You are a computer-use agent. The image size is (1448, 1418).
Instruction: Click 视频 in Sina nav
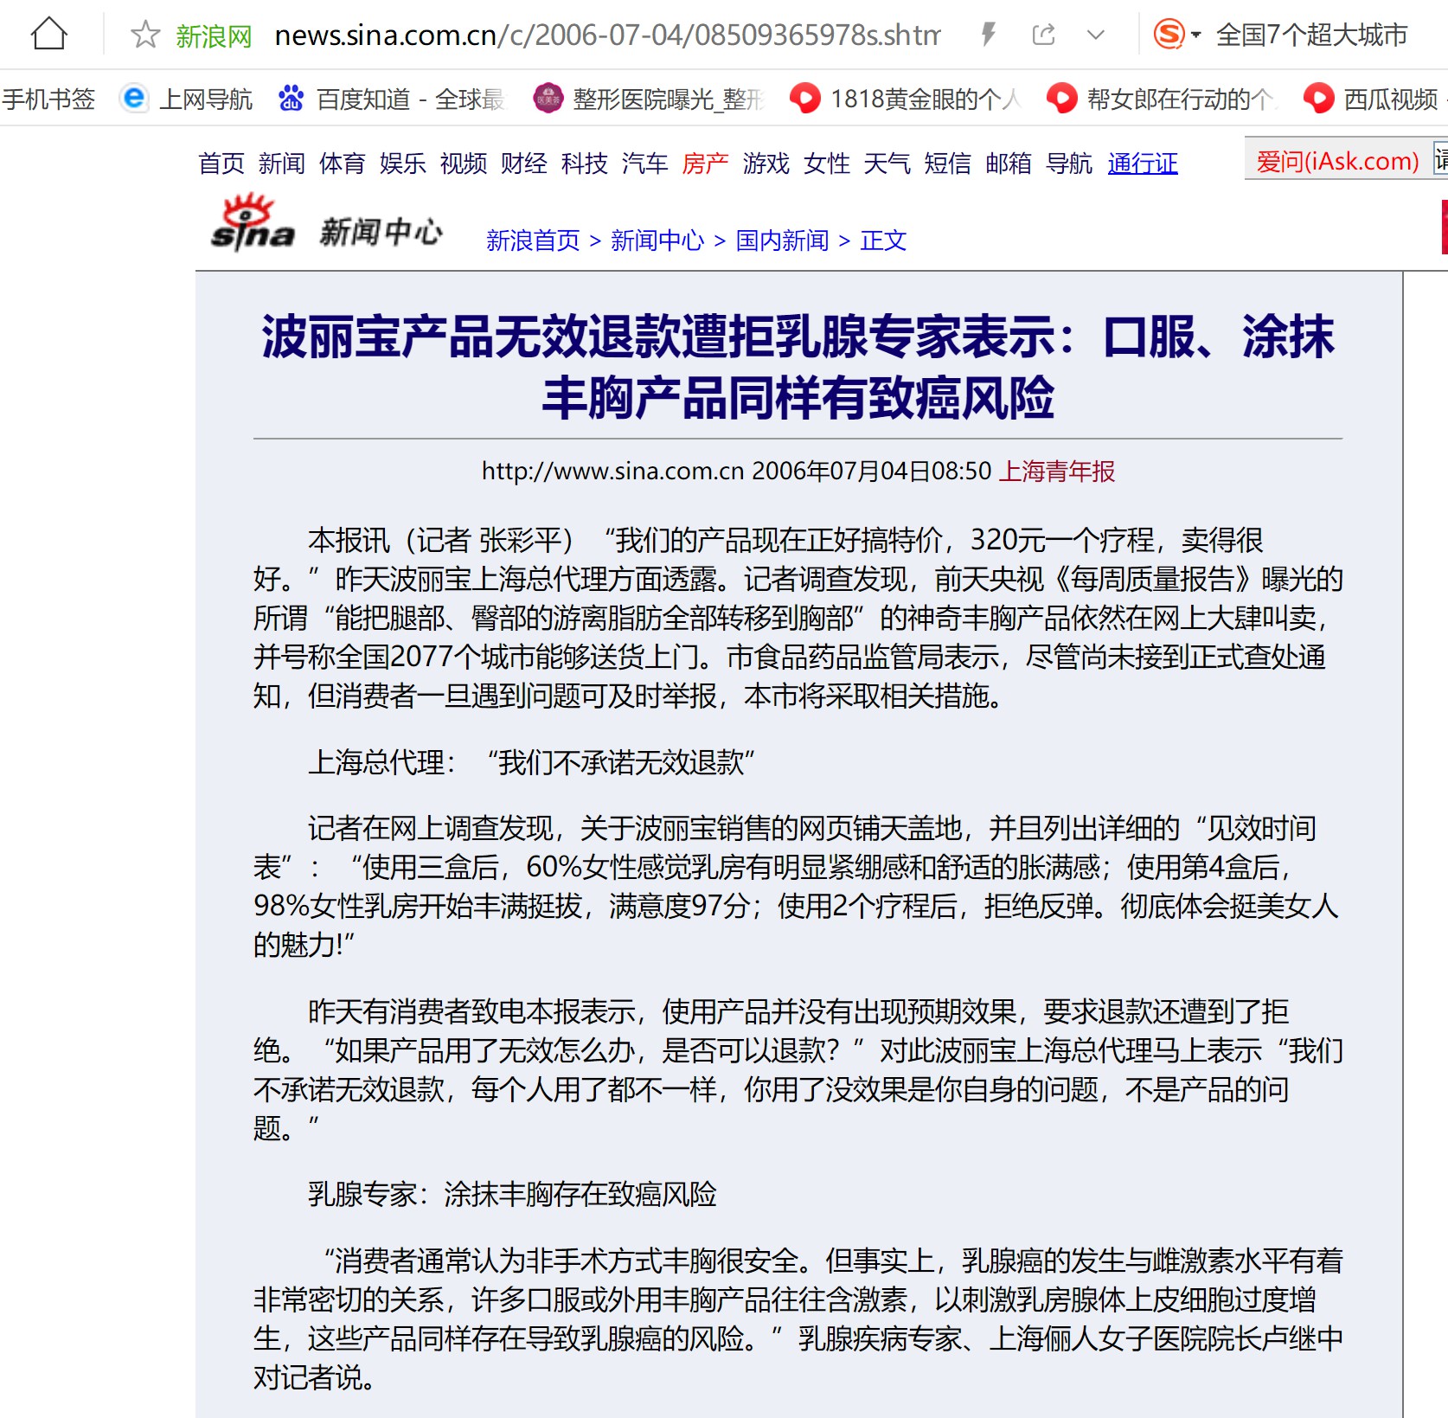click(464, 164)
